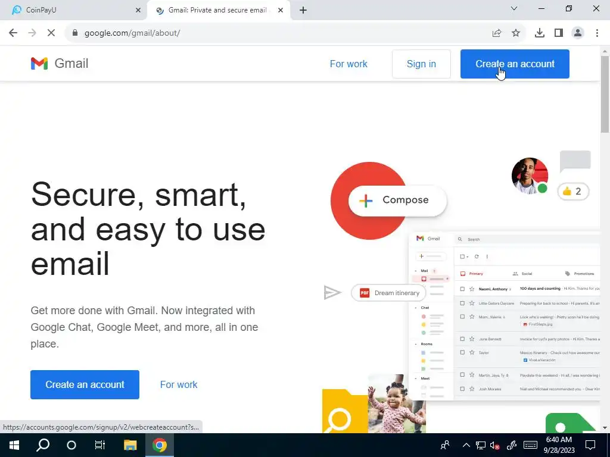Click the Dream itinerary PDF chip
610x457 pixels.
pyautogui.click(x=388, y=293)
